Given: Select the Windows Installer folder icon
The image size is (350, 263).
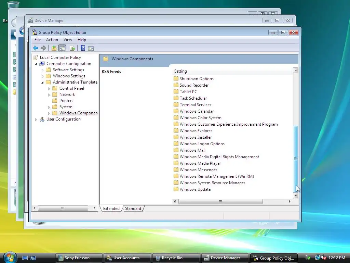Looking at the screenshot, I should click(x=176, y=137).
